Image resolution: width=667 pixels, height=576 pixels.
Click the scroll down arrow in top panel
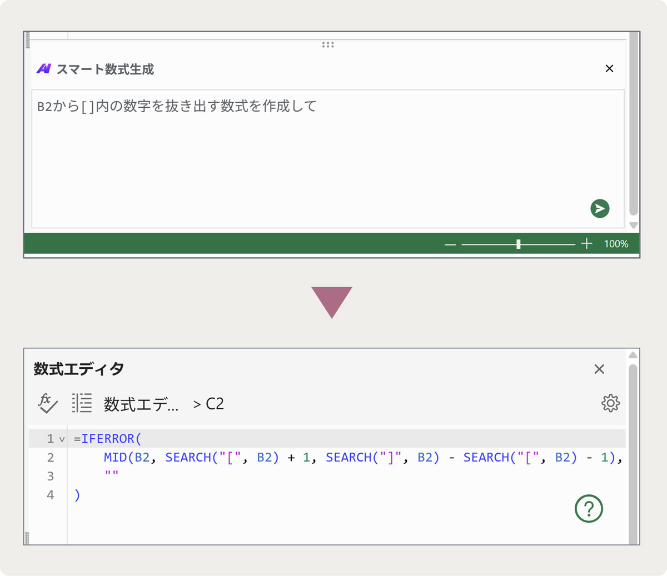pyautogui.click(x=633, y=226)
